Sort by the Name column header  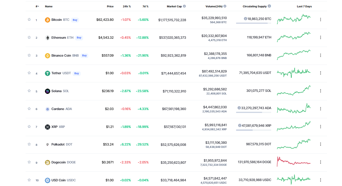pos(49,6)
